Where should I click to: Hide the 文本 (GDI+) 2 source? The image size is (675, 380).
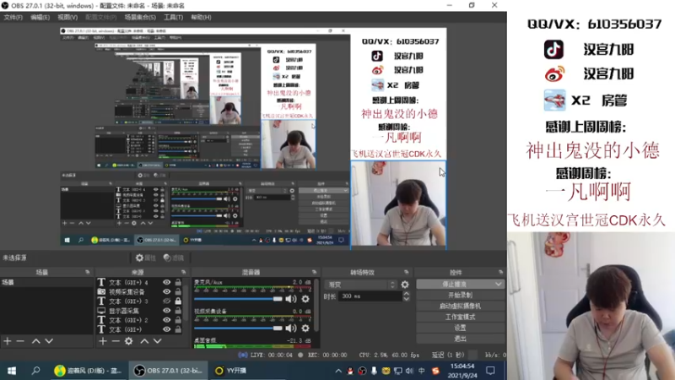[x=166, y=320]
